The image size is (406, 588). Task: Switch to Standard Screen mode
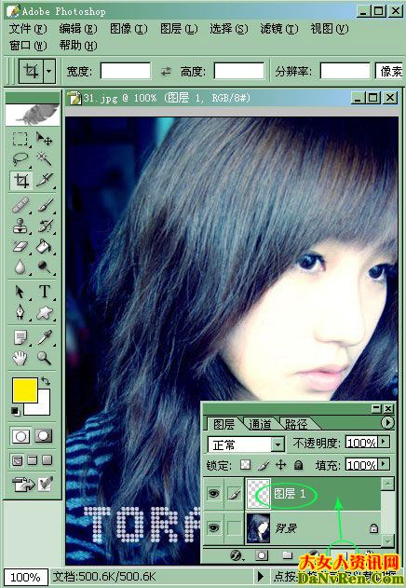pos(18,460)
